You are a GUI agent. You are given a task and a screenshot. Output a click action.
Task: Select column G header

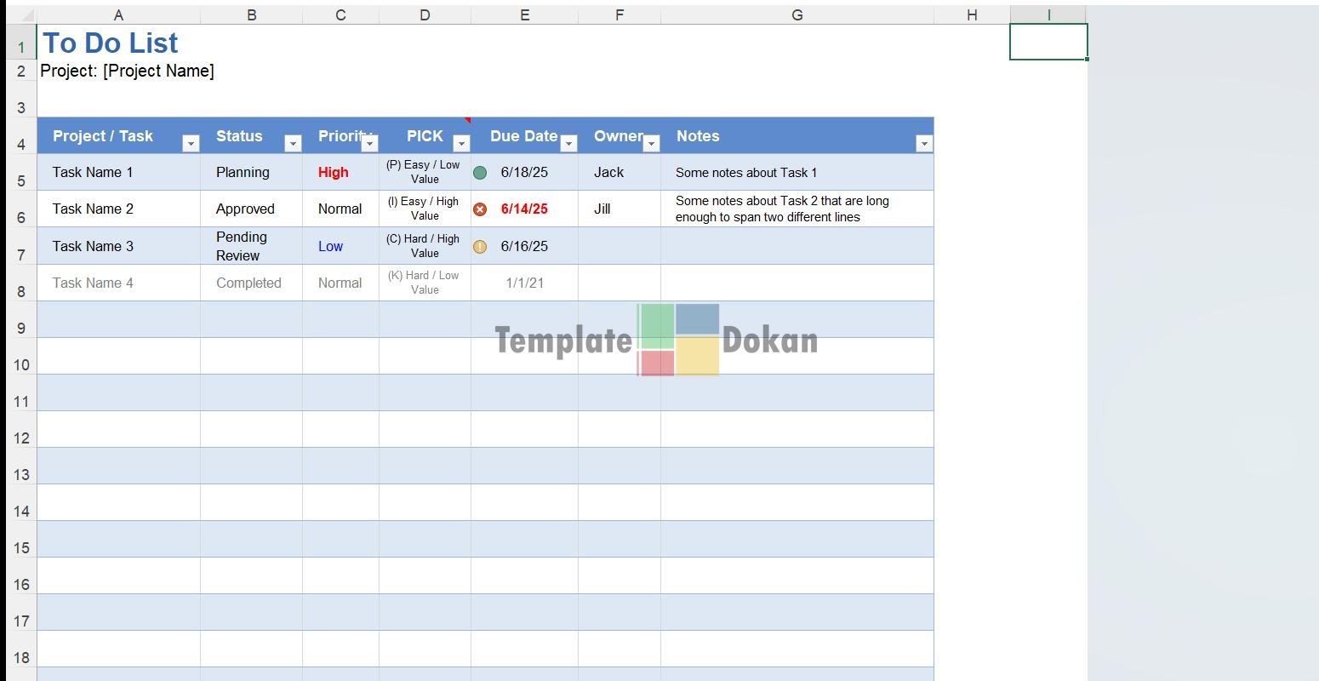click(x=797, y=15)
